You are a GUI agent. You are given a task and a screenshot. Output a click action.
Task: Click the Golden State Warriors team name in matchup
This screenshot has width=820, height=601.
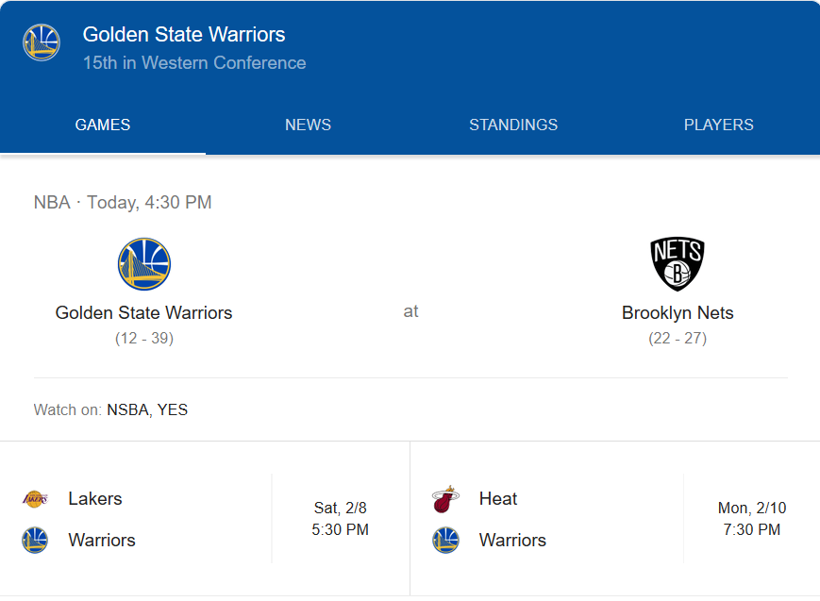pyautogui.click(x=143, y=313)
